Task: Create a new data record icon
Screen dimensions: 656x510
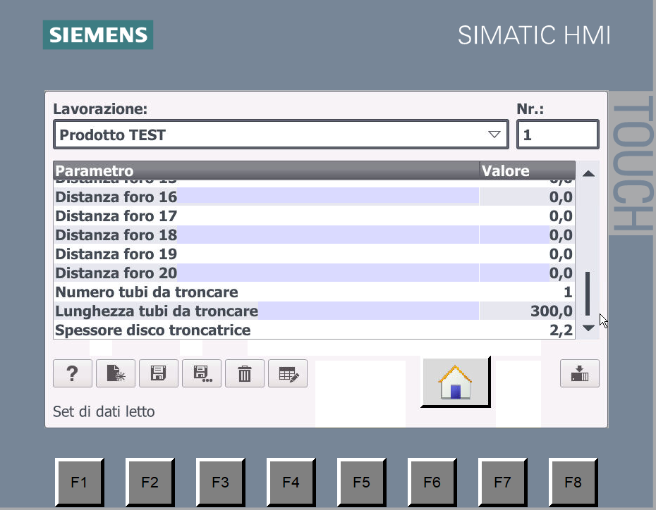Action: [x=116, y=373]
